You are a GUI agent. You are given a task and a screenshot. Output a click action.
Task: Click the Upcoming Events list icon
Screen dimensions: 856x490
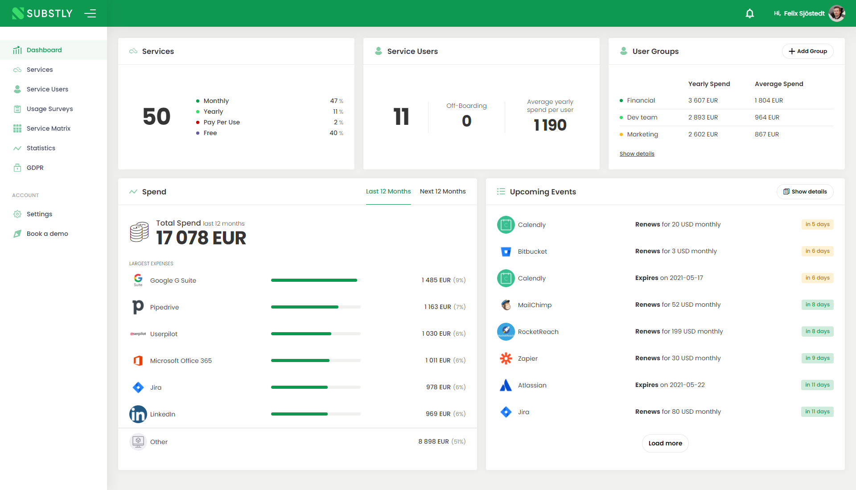501,191
